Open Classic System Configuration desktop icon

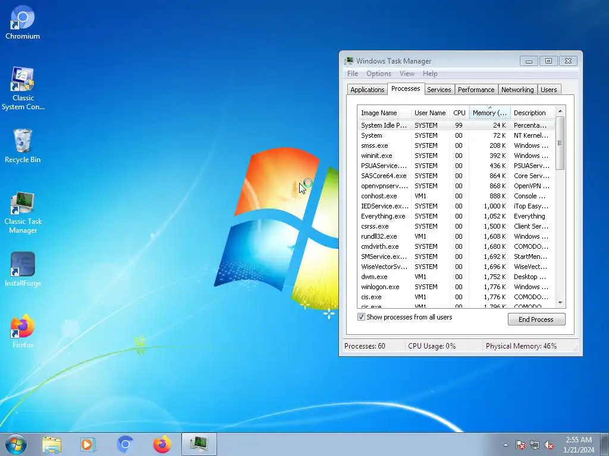pos(23,88)
